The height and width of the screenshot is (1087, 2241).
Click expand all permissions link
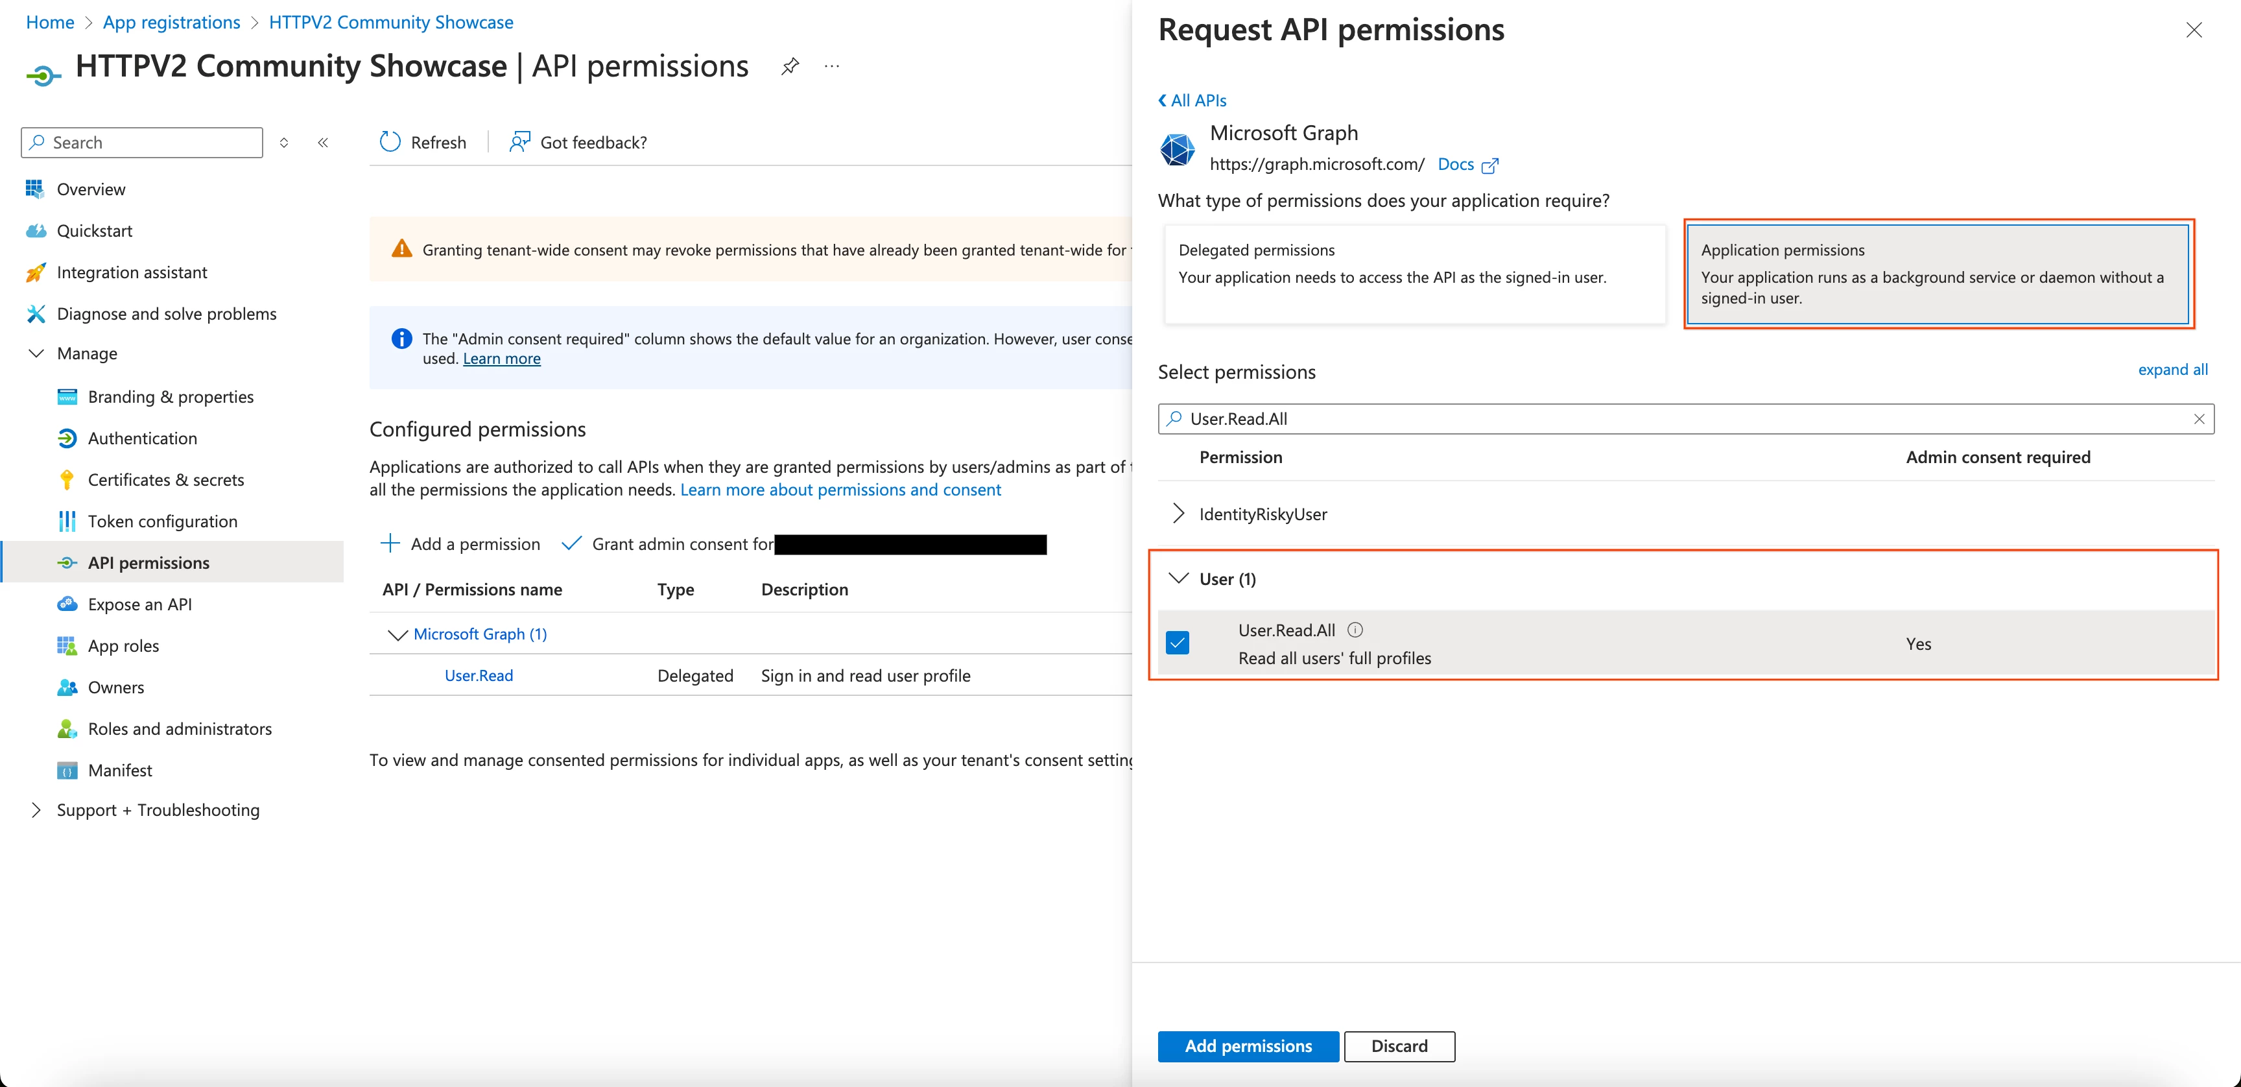pyautogui.click(x=2172, y=369)
